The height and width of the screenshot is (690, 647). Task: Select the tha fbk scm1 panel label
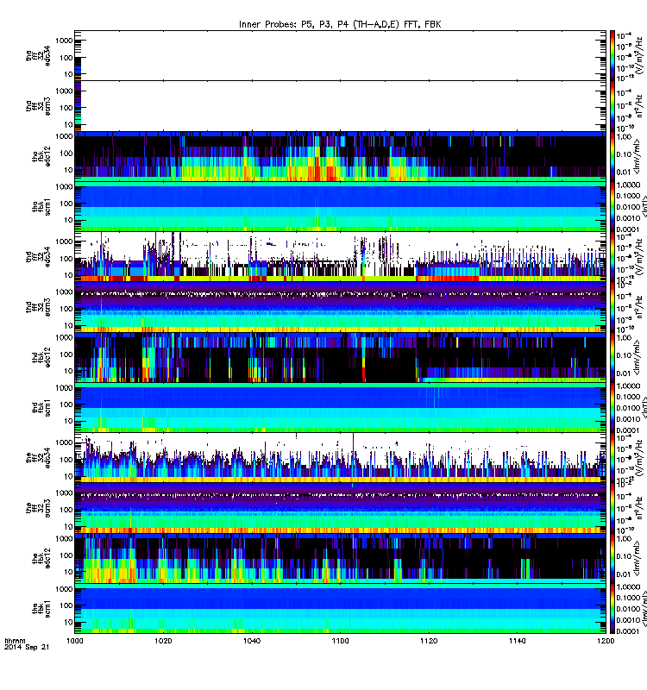[x=41, y=207]
